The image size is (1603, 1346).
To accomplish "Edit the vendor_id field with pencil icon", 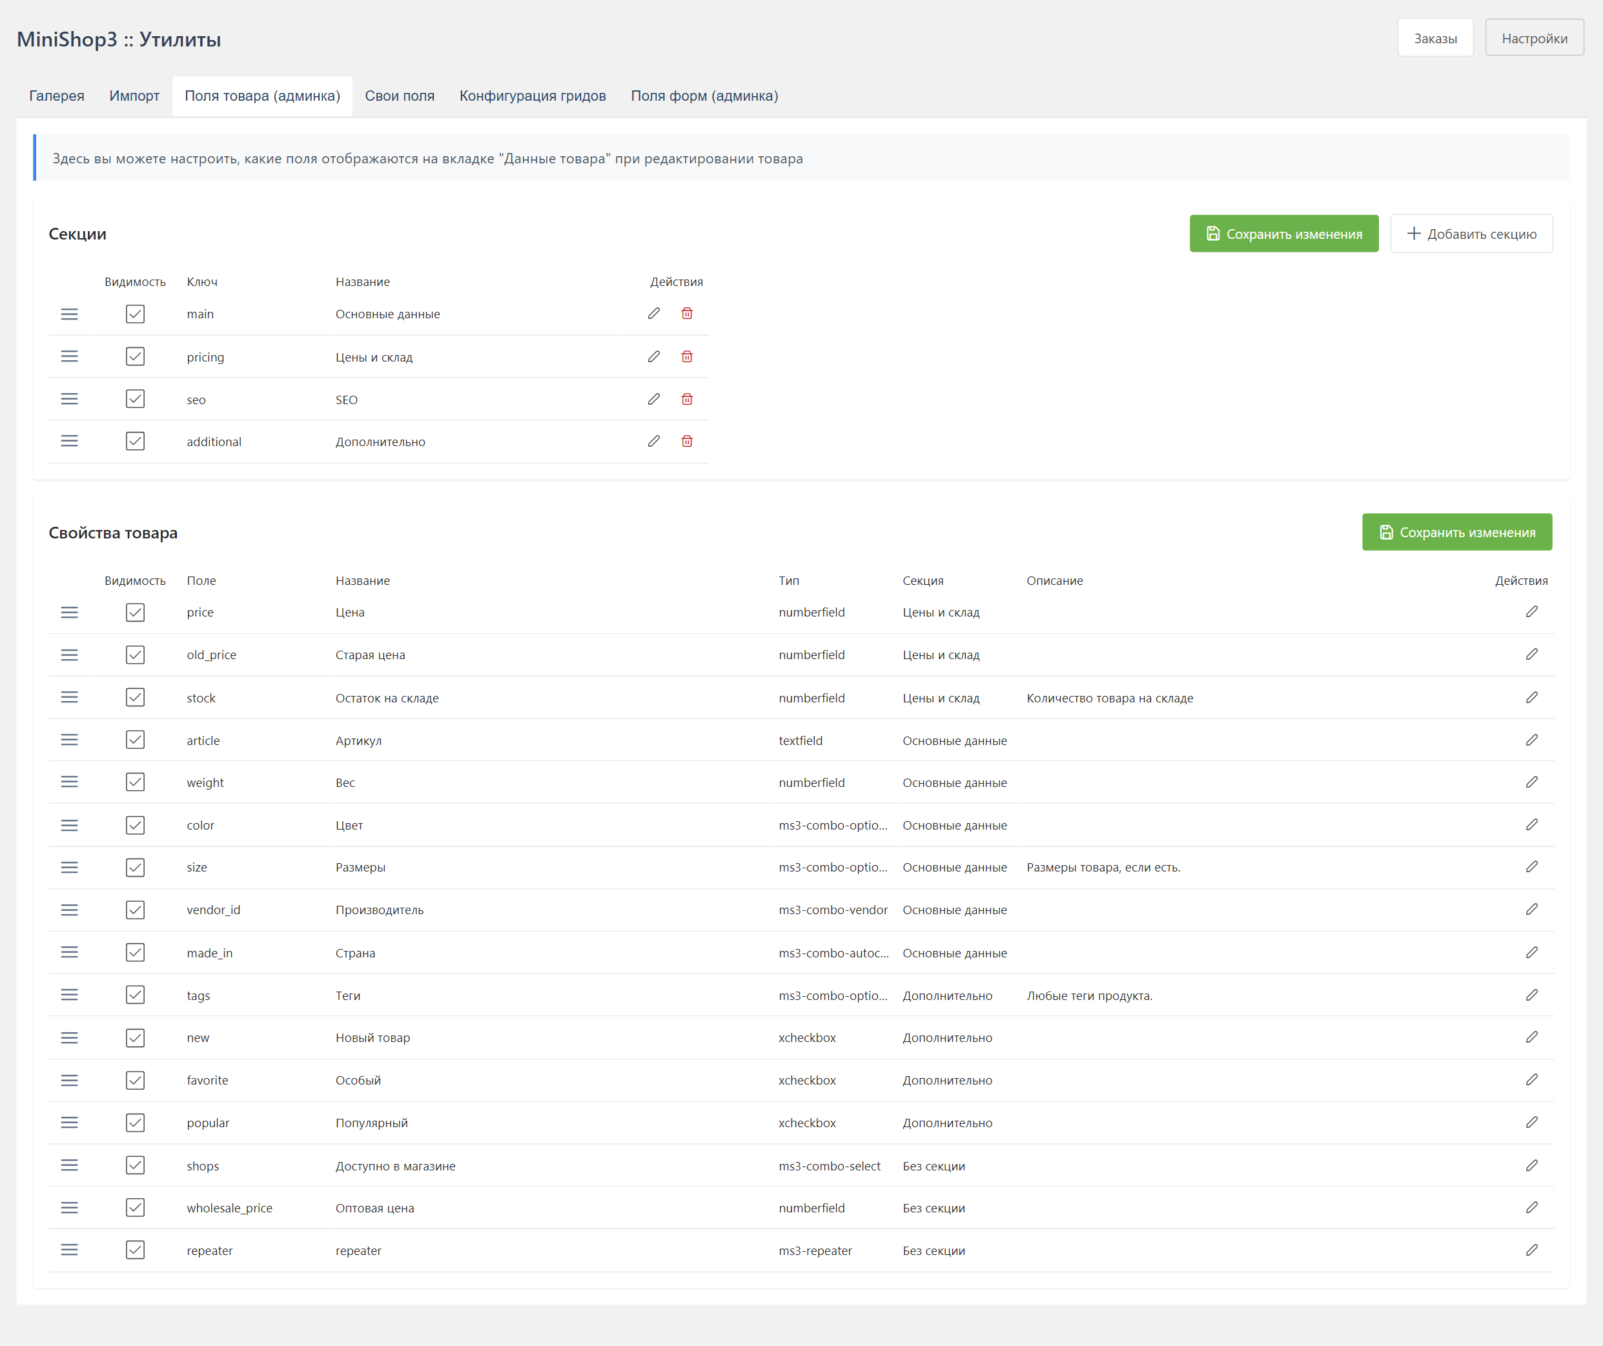I will click(x=1531, y=910).
